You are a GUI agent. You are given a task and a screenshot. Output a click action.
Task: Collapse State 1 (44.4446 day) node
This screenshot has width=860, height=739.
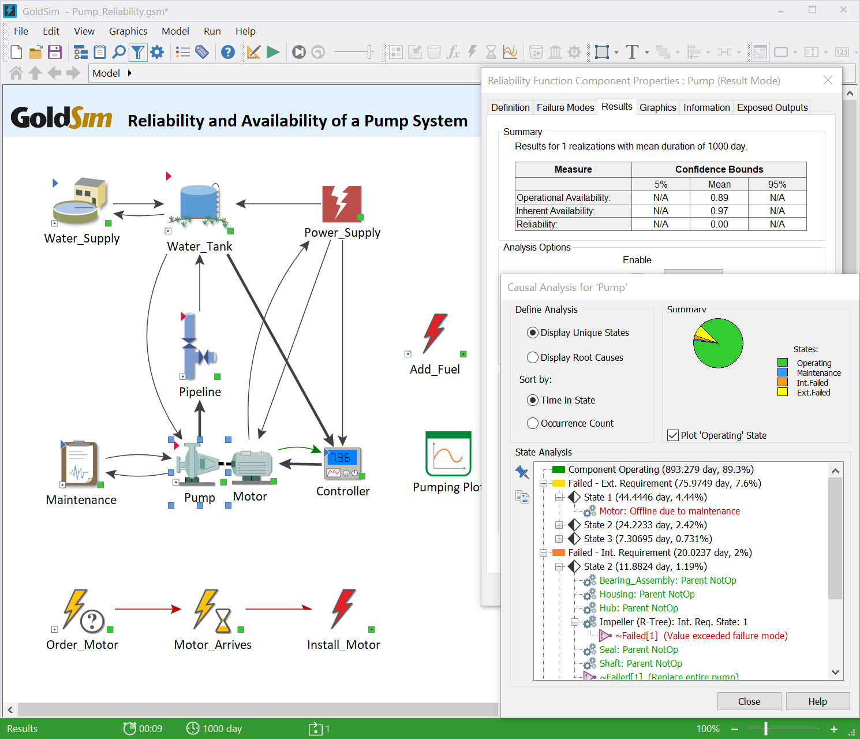[x=559, y=497]
